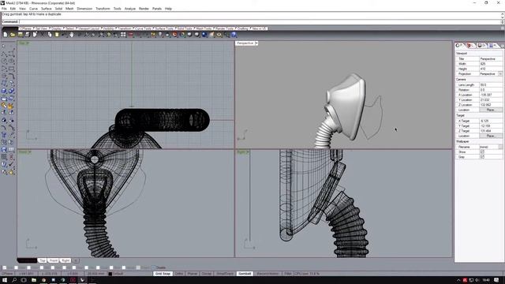Click the wallpaper Filename browse button
The width and height of the screenshot is (505, 284).
(x=500, y=147)
